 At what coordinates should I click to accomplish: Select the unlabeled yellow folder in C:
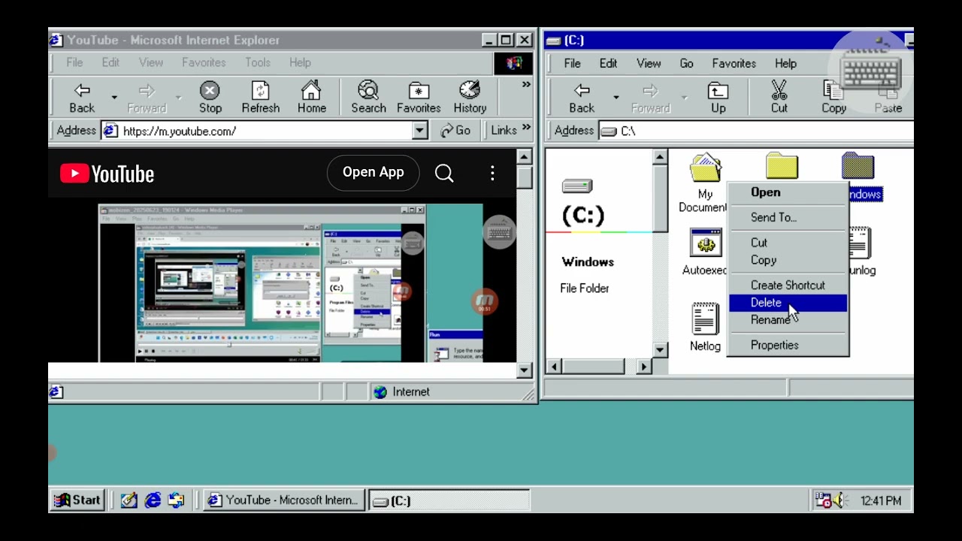782,166
